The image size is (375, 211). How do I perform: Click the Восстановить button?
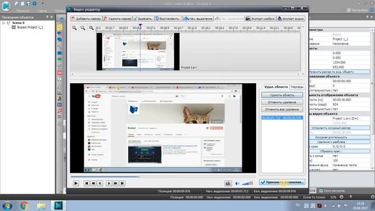pos(168,18)
